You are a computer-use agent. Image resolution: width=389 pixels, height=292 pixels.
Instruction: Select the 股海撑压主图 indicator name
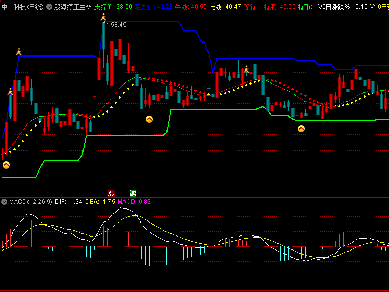(x=73, y=7)
